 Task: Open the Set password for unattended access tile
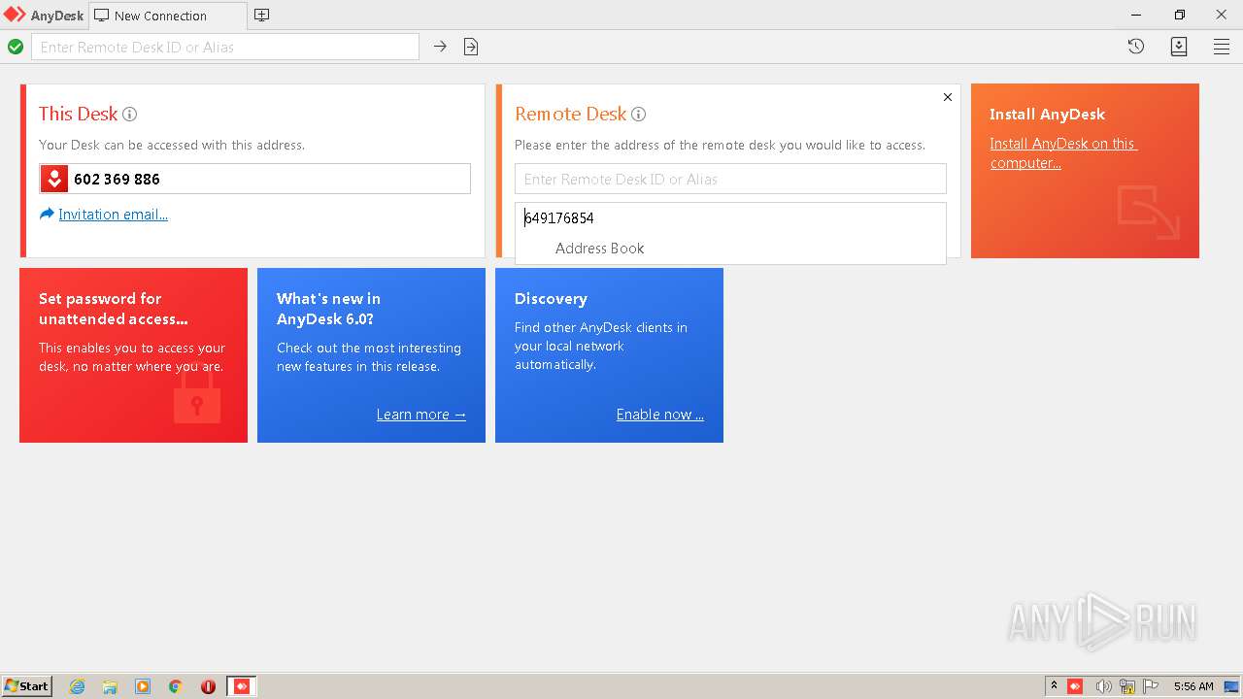tap(133, 355)
